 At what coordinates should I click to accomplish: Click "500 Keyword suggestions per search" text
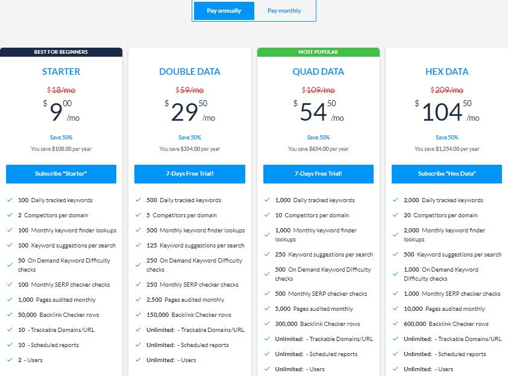click(x=453, y=254)
